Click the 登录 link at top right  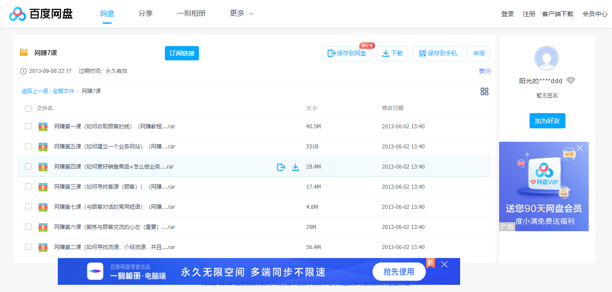[x=507, y=13]
